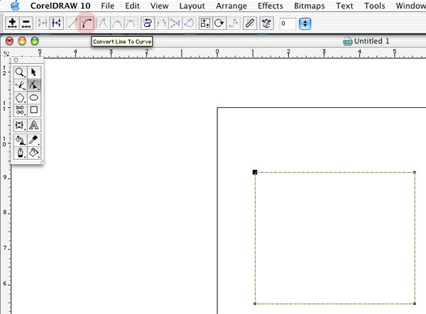Screen dimensions: 426x314
Task: Click the bottom-right node of the rectangle
Action: [x=415, y=303]
